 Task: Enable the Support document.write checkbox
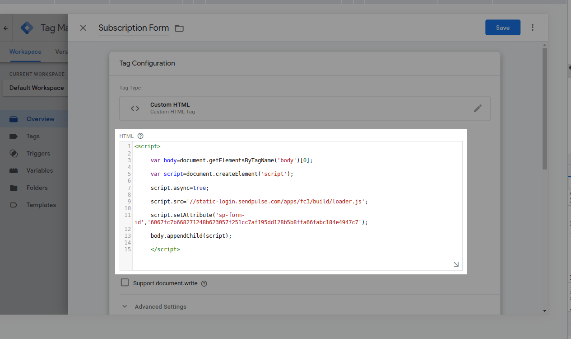coord(125,283)
